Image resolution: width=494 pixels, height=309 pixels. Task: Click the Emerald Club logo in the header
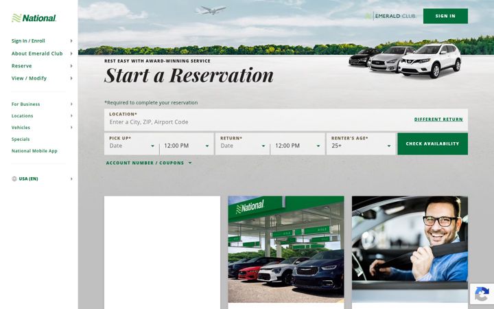390,16
